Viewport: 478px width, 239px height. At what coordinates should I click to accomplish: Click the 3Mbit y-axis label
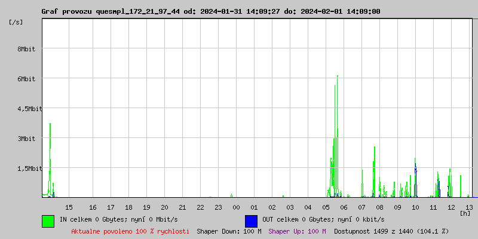click(26, 139)
